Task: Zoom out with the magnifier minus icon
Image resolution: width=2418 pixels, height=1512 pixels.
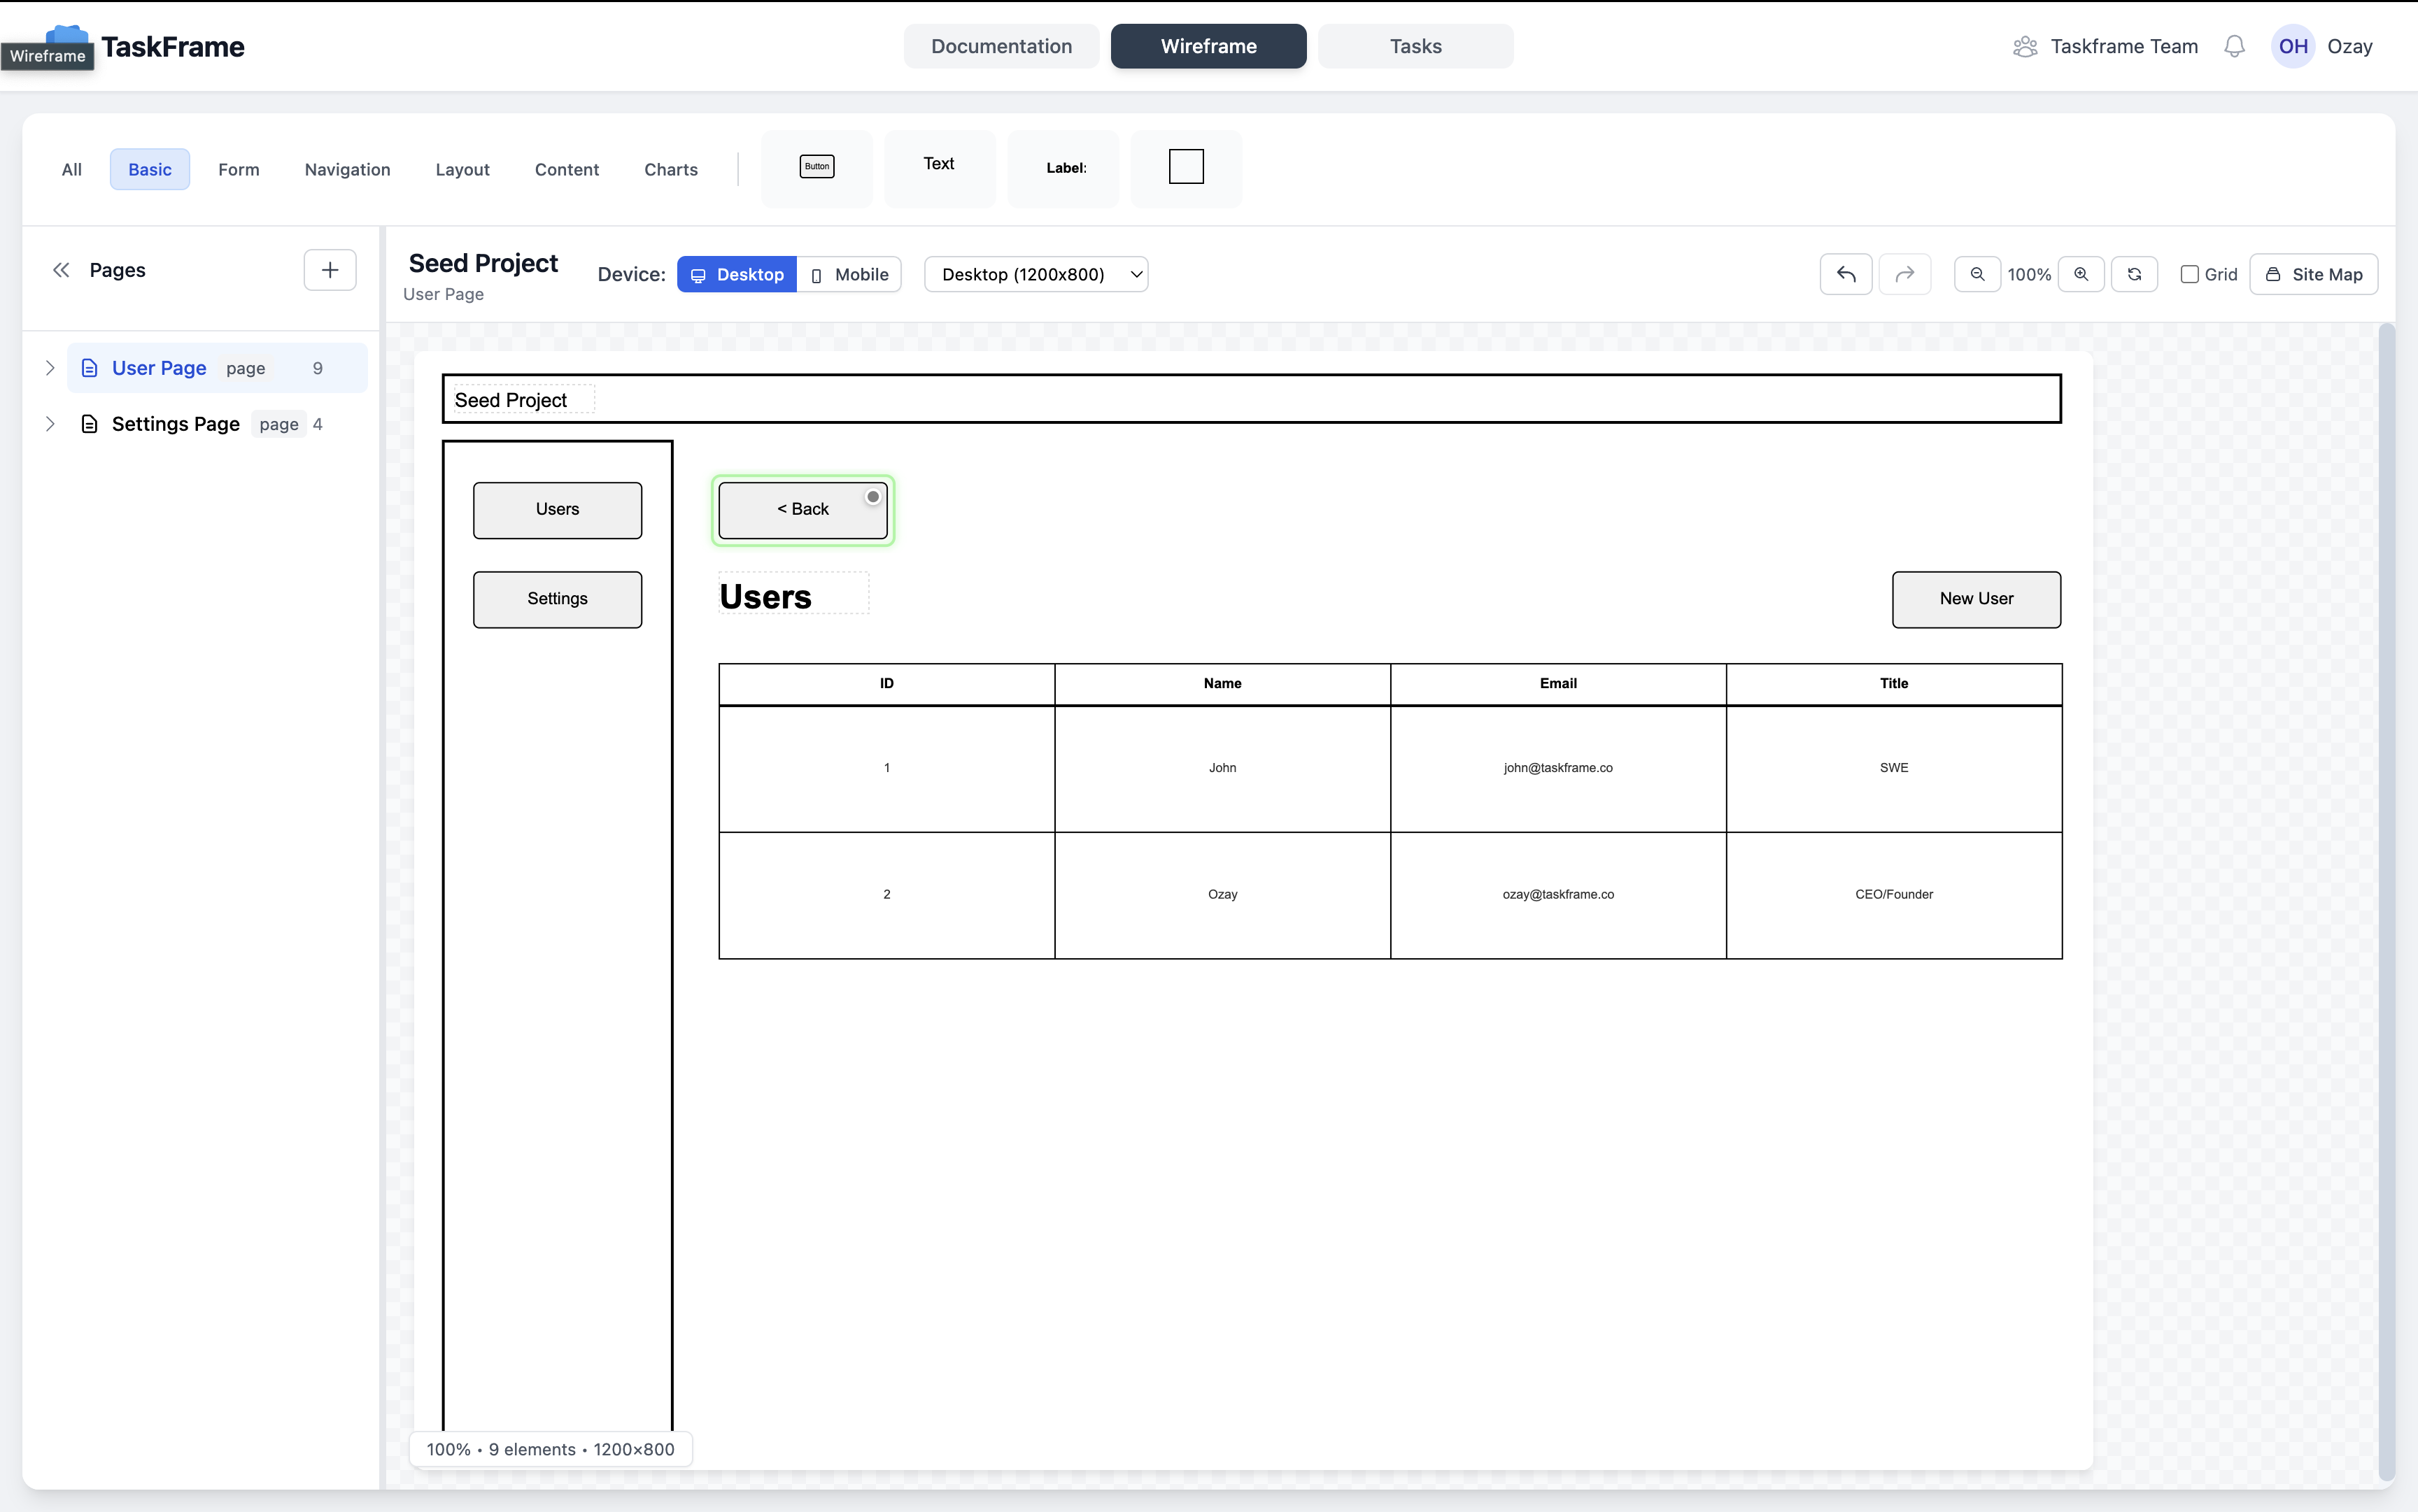Action: point(1977,274)
